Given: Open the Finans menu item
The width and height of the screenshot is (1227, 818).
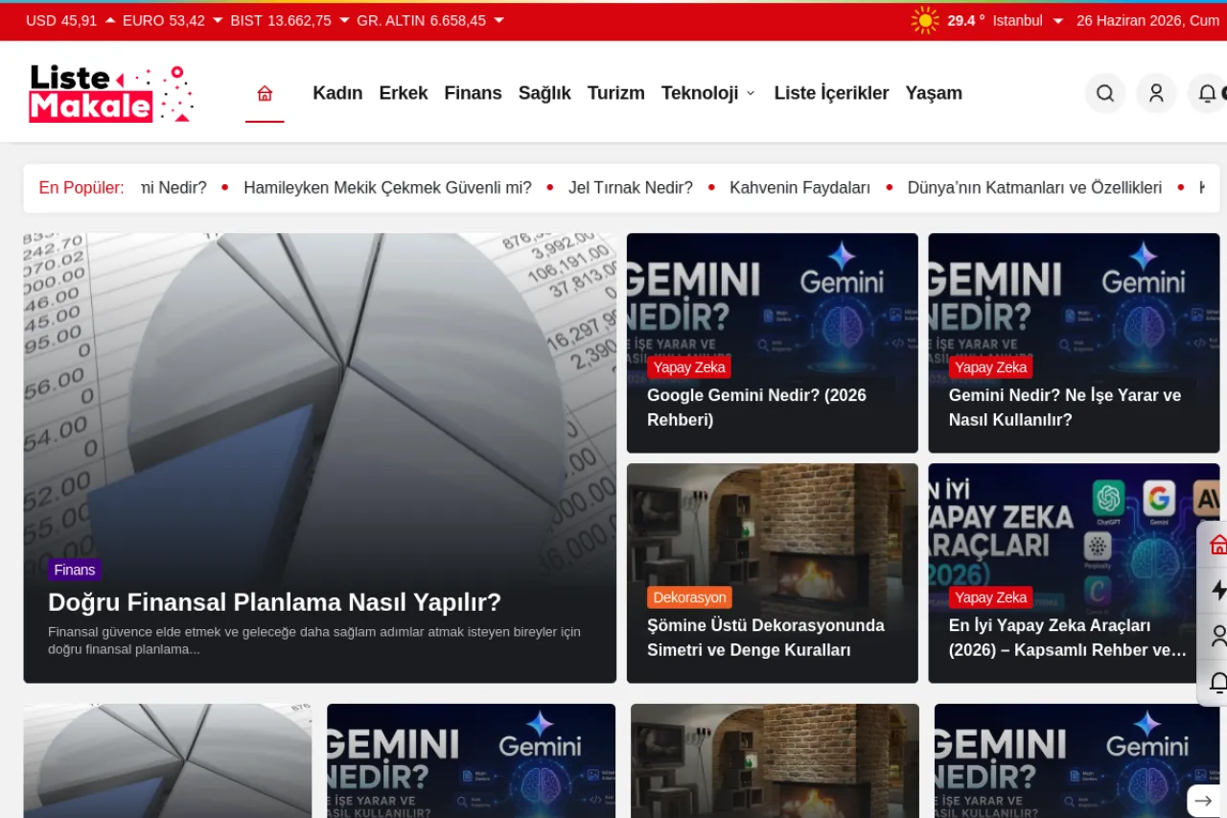Looking at the screenshot, I should [473, 93].
